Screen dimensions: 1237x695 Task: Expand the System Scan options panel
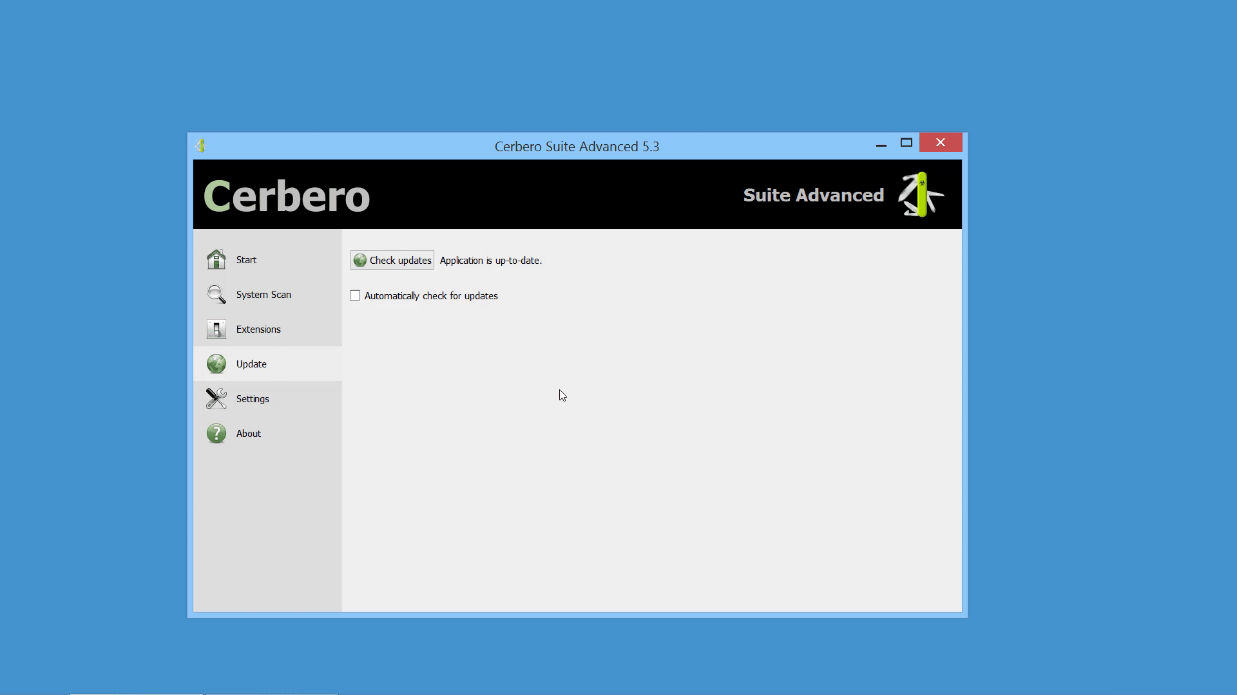click(x=262, y=293)
